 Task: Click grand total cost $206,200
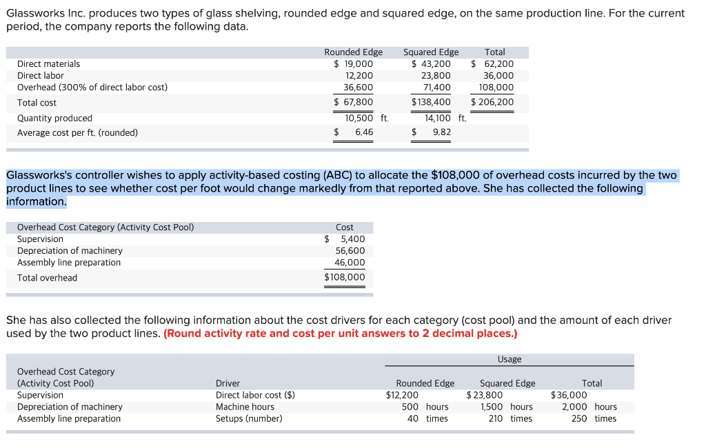click(492, 102)
